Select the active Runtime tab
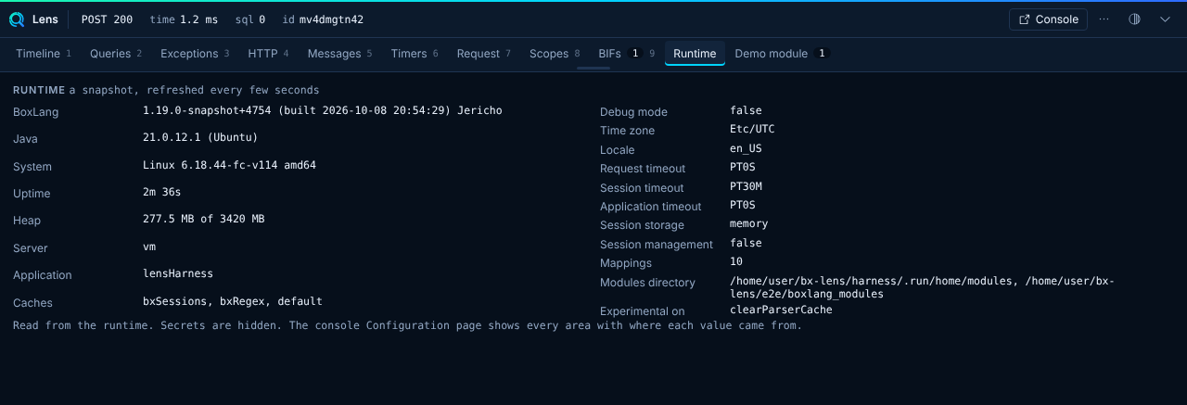 click(695, 54)
